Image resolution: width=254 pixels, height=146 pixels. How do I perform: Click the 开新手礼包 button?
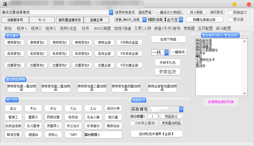[x=167, y=63]
